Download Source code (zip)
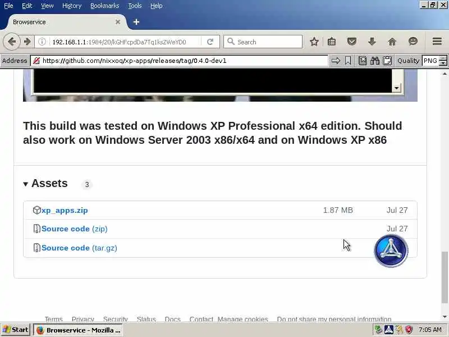Screen dimensions: 449x337 click(x=75, y=229)
